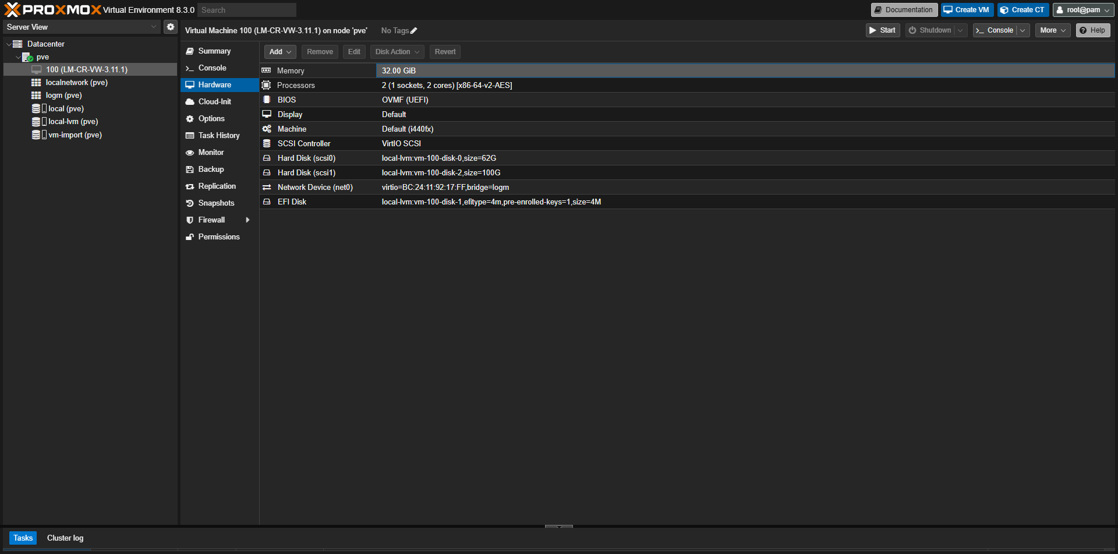Open the More actions dropdown

pos(1052,30)
